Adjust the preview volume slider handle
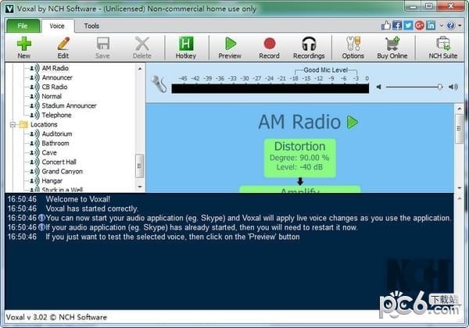Screen dimensions: 469x328 [439, 87]
